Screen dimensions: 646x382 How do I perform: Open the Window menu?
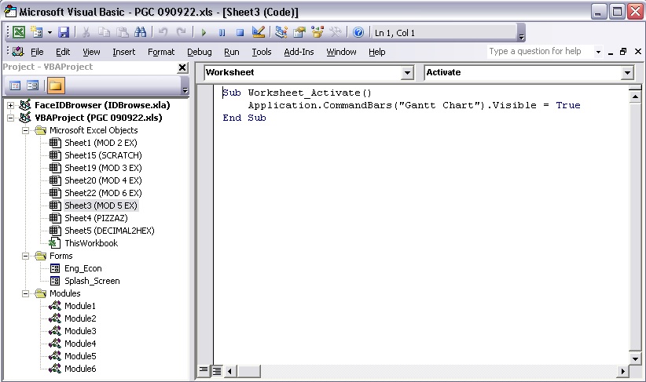coord(341,52)
